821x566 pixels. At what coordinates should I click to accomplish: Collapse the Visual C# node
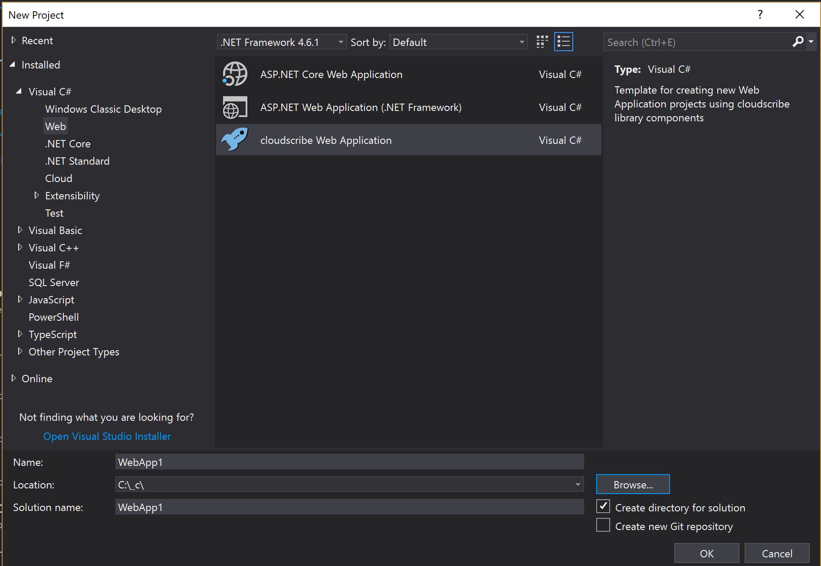[19, 91]
